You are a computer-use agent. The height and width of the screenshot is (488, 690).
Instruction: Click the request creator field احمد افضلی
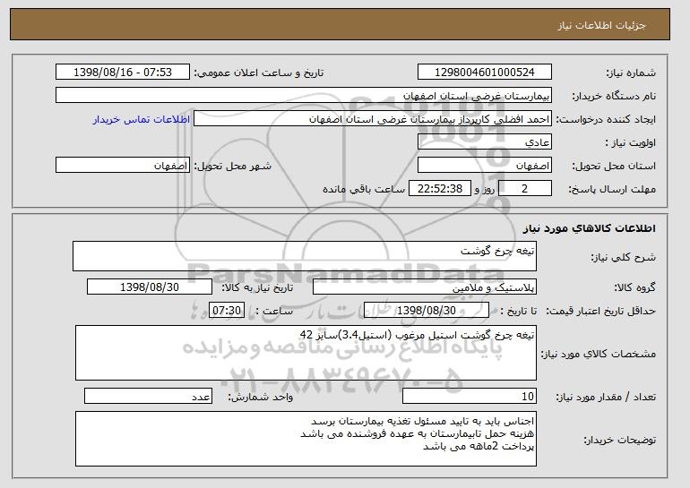click(x=373, y=119)
